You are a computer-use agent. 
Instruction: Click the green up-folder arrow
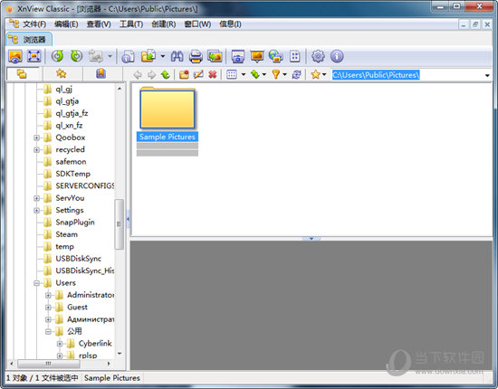point(166,75)
